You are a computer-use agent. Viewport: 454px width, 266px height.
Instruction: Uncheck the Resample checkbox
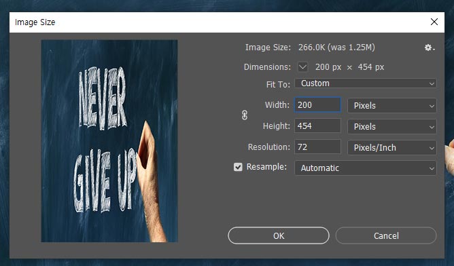click(x=238, y=167)
